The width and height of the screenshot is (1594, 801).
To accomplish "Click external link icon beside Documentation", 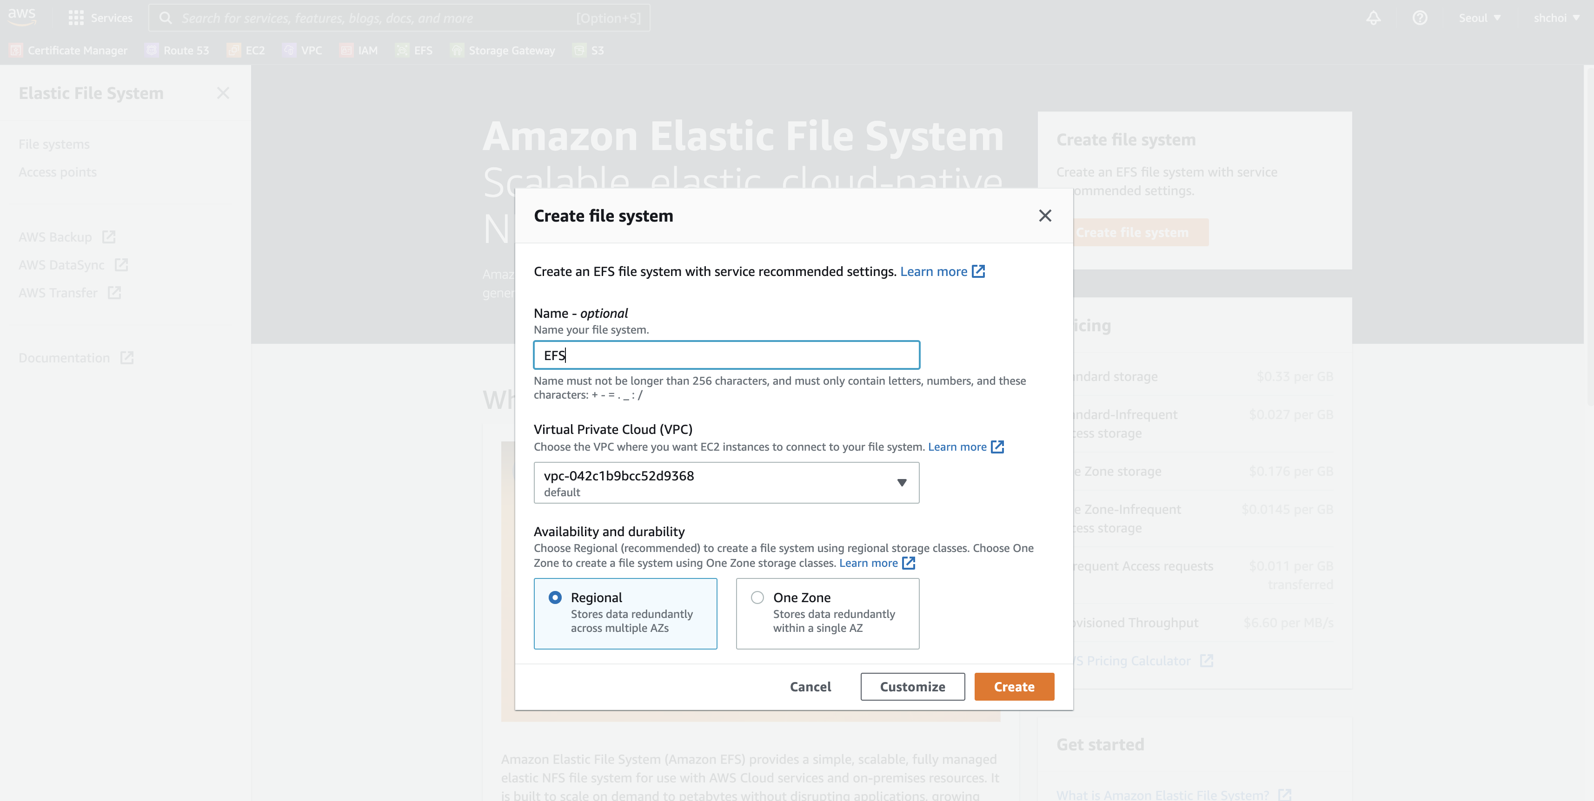I will [127, 357].
